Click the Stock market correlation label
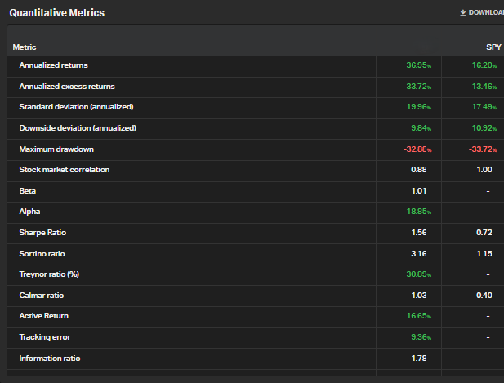This screenshot has width=504, height=383. point(65,170)
